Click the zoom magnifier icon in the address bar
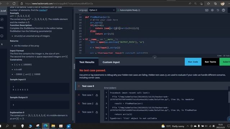 tap(195, 4)
